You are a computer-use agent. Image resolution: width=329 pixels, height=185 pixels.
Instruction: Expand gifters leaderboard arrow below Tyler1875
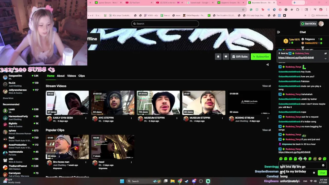303,48
